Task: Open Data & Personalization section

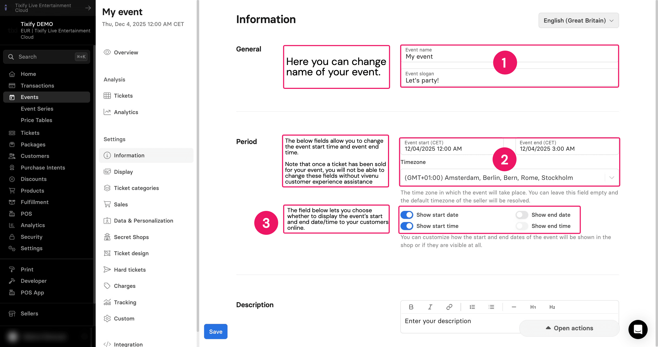Action: 146,221
